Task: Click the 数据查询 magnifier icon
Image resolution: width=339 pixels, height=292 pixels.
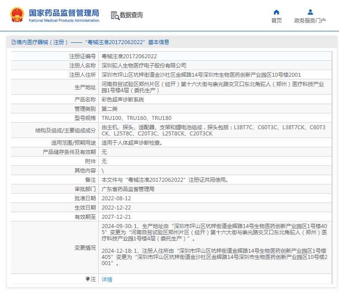Action: (115, 15)
